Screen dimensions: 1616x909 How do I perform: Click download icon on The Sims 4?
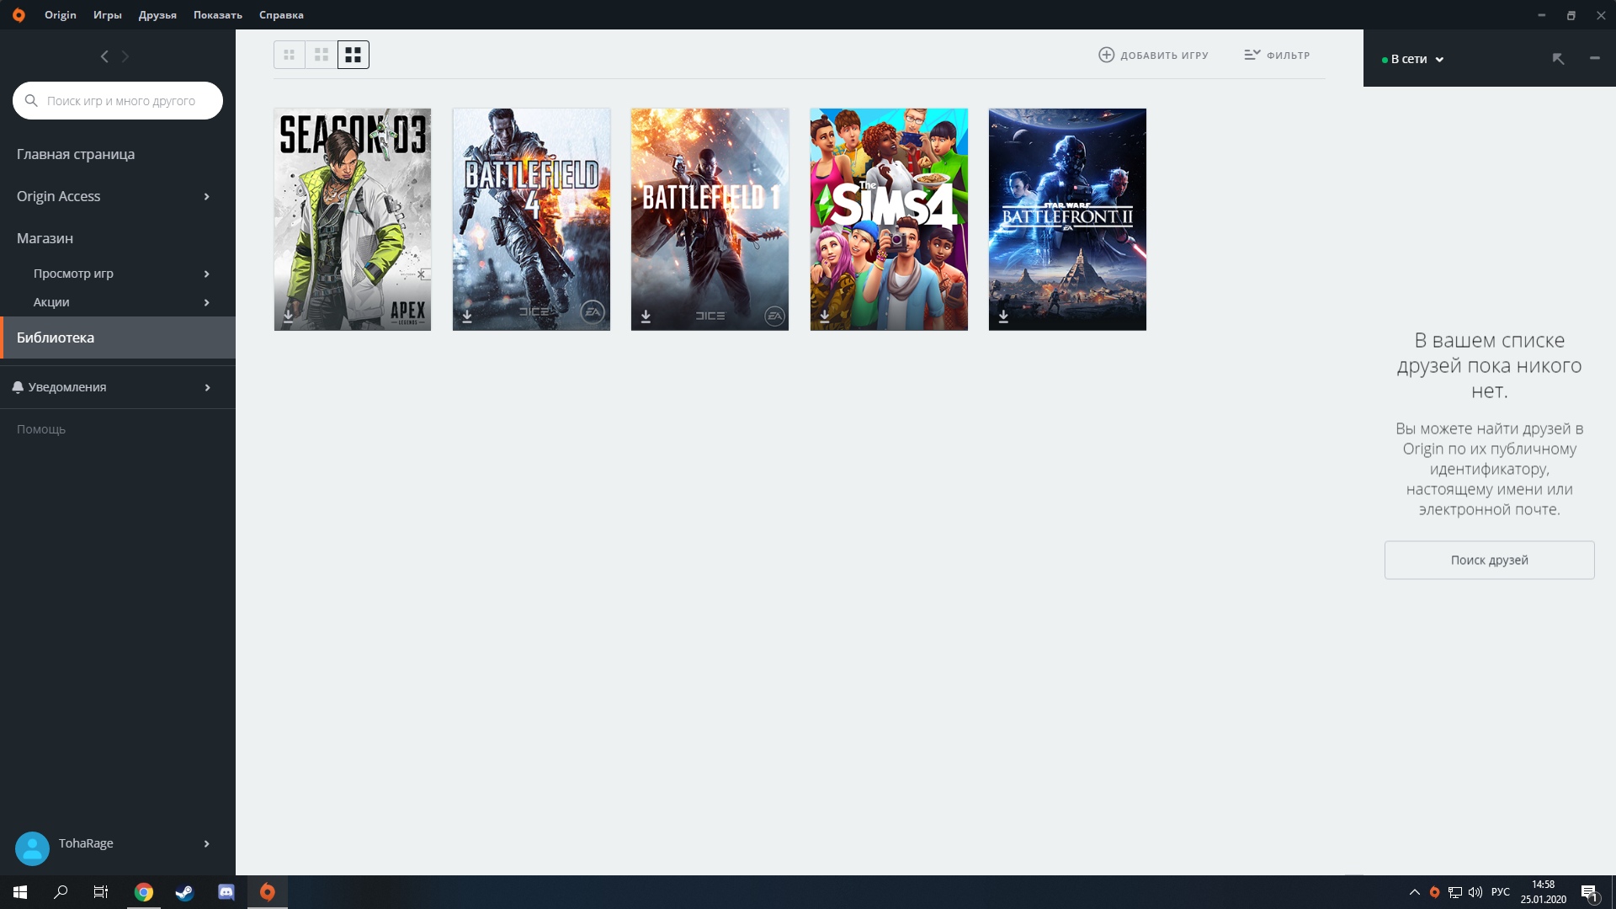825,316
